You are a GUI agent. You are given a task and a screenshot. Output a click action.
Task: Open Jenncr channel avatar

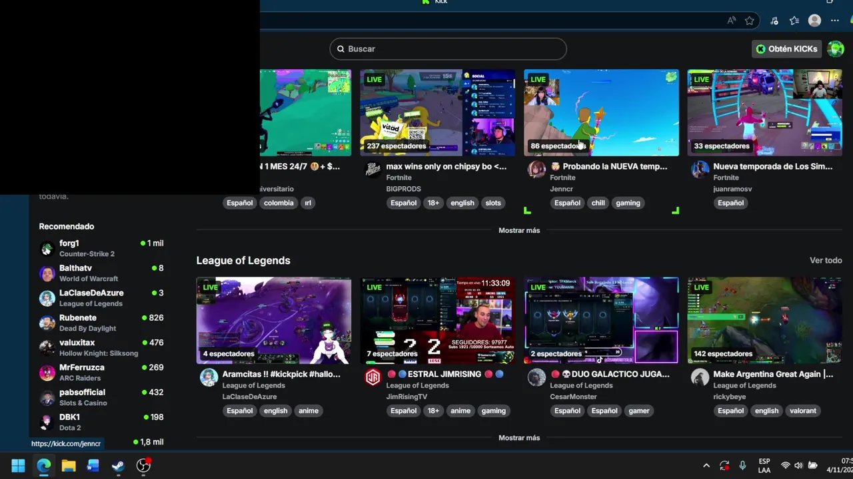tap(536, 170)
